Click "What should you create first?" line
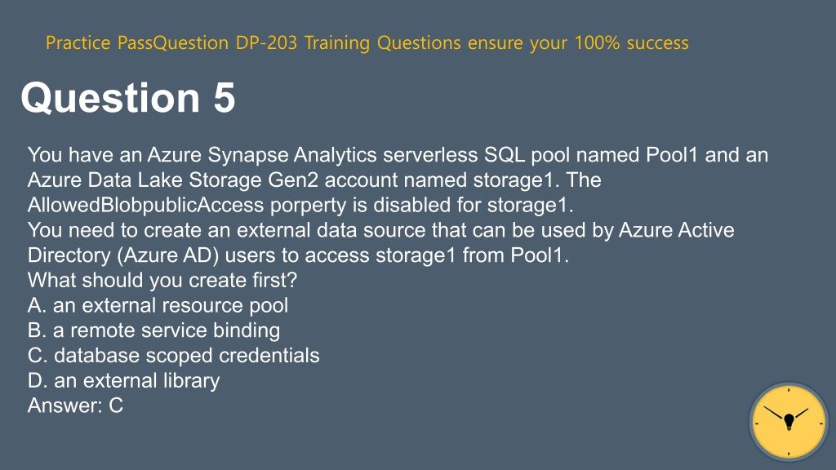Screen dimensions: 836x470 162,281
